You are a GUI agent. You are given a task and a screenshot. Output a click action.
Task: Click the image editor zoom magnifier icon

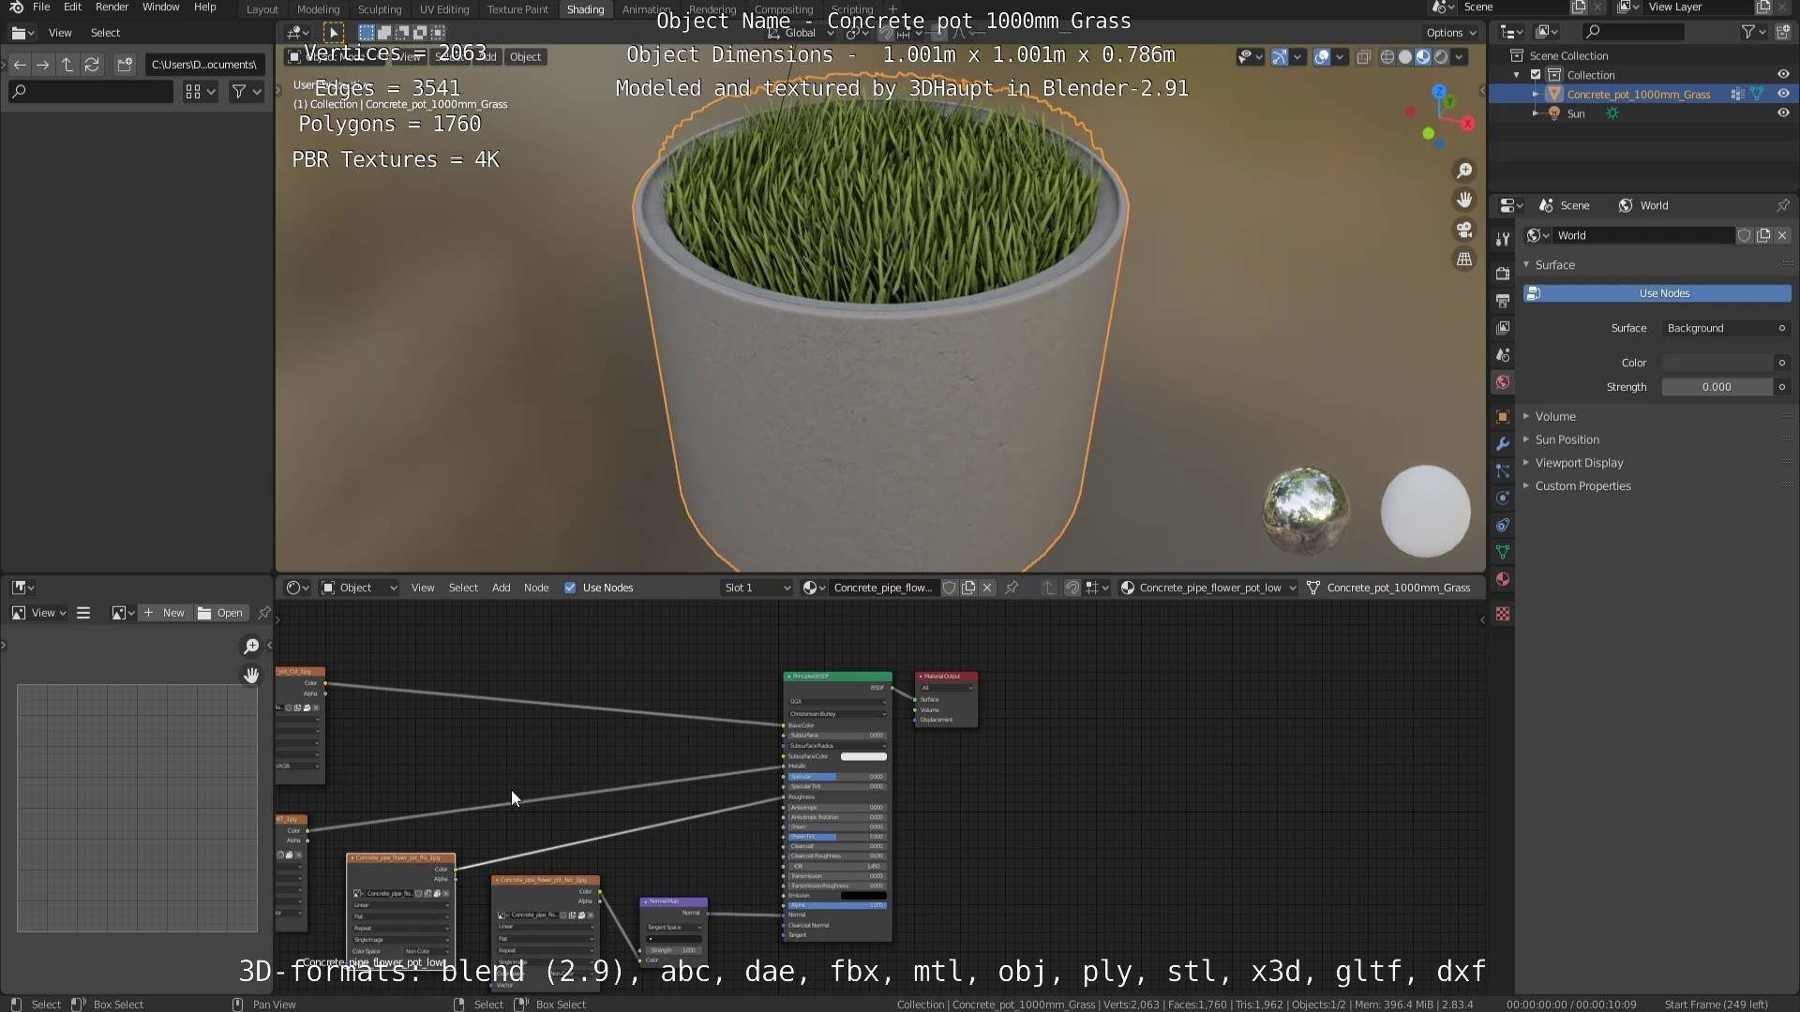(251, 646)
